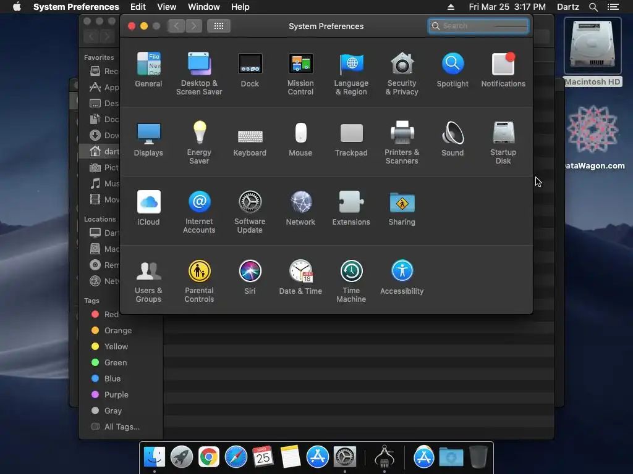Select the Gray tag in Finder sidebar
633x474 pixels.
pos(106,410)
